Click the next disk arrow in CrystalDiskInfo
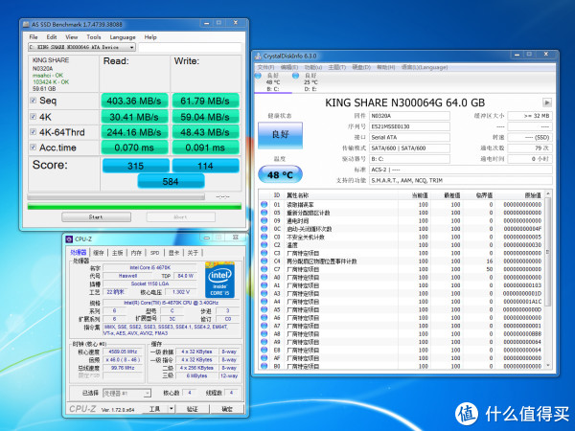This screenshot has height=431, width=575. coord(547,102)
